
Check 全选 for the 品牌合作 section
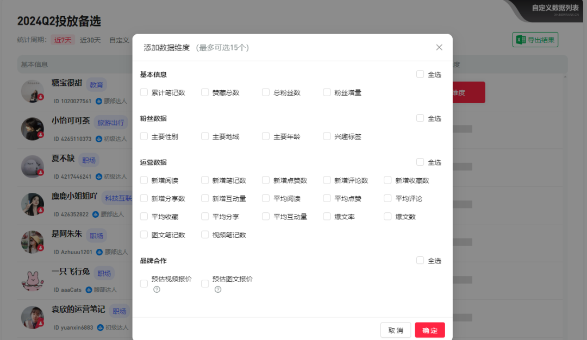pyautogui.click(x=420, y=260)
